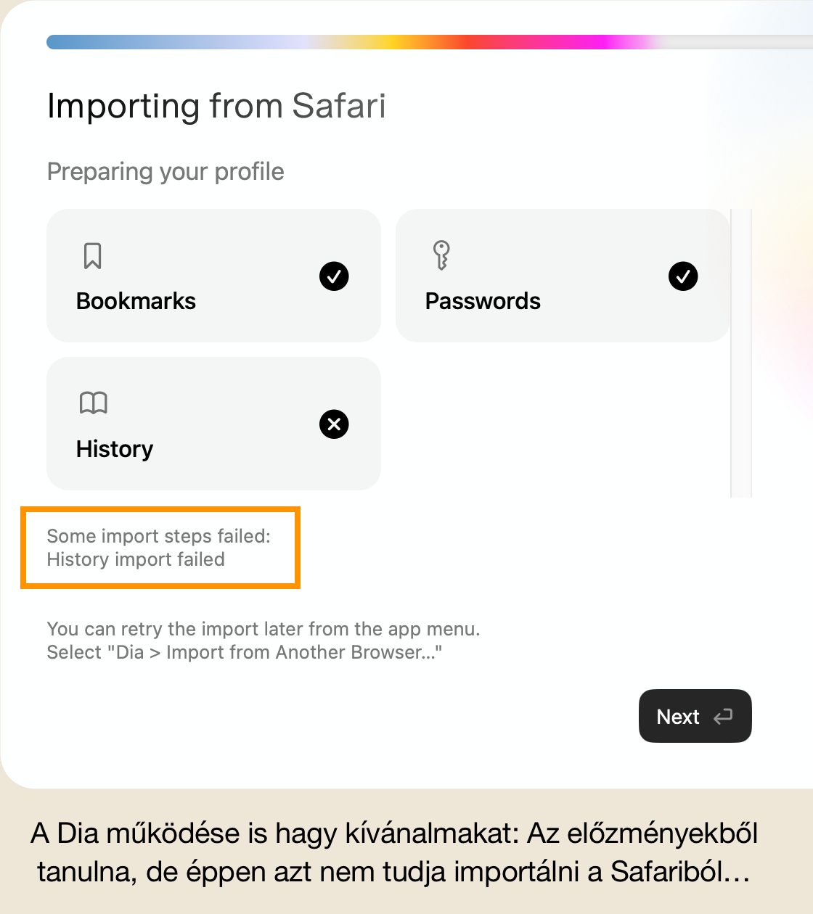Click the "Importing from Safari" heading

(216, 106)
